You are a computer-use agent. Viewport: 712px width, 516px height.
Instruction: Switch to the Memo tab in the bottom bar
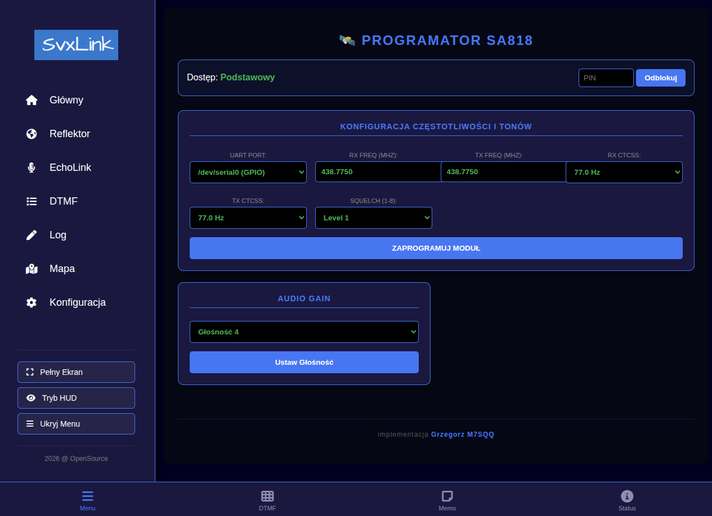tap(447, 496)
